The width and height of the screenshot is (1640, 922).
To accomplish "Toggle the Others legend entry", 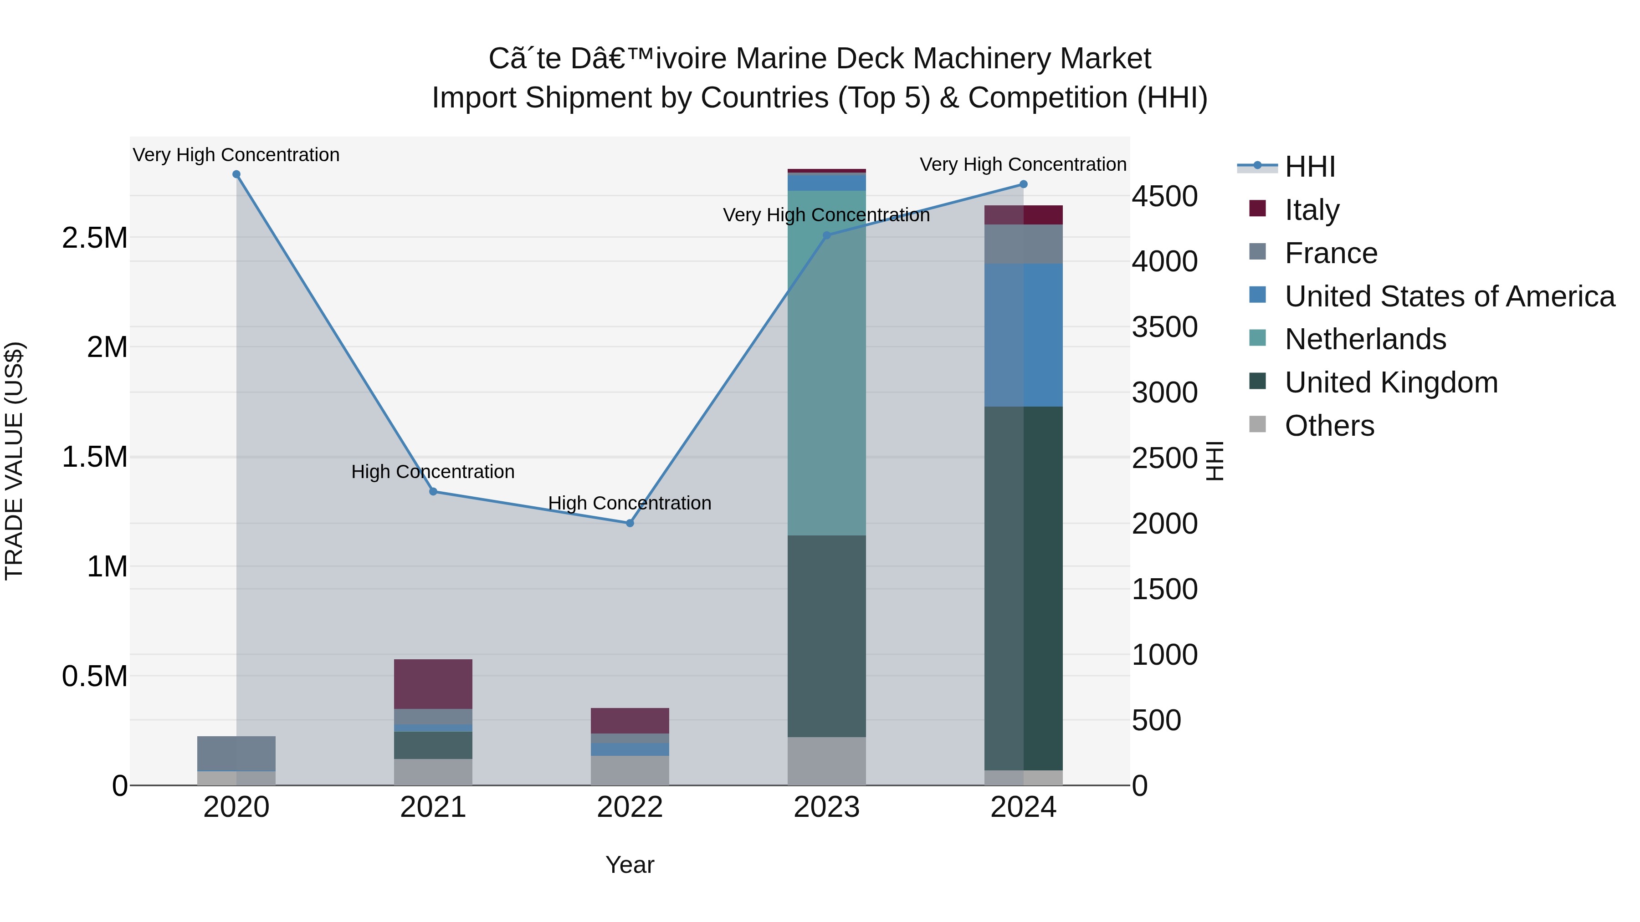I will [x=1312, y=426].
